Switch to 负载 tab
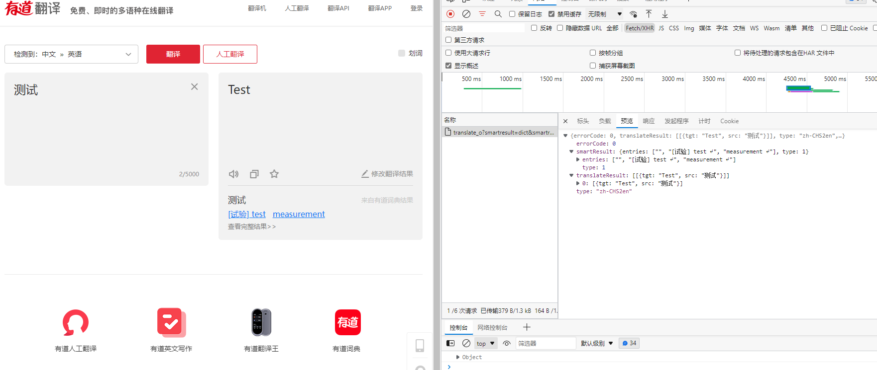Viewport: 877px width, 370px height. (605, 121)
